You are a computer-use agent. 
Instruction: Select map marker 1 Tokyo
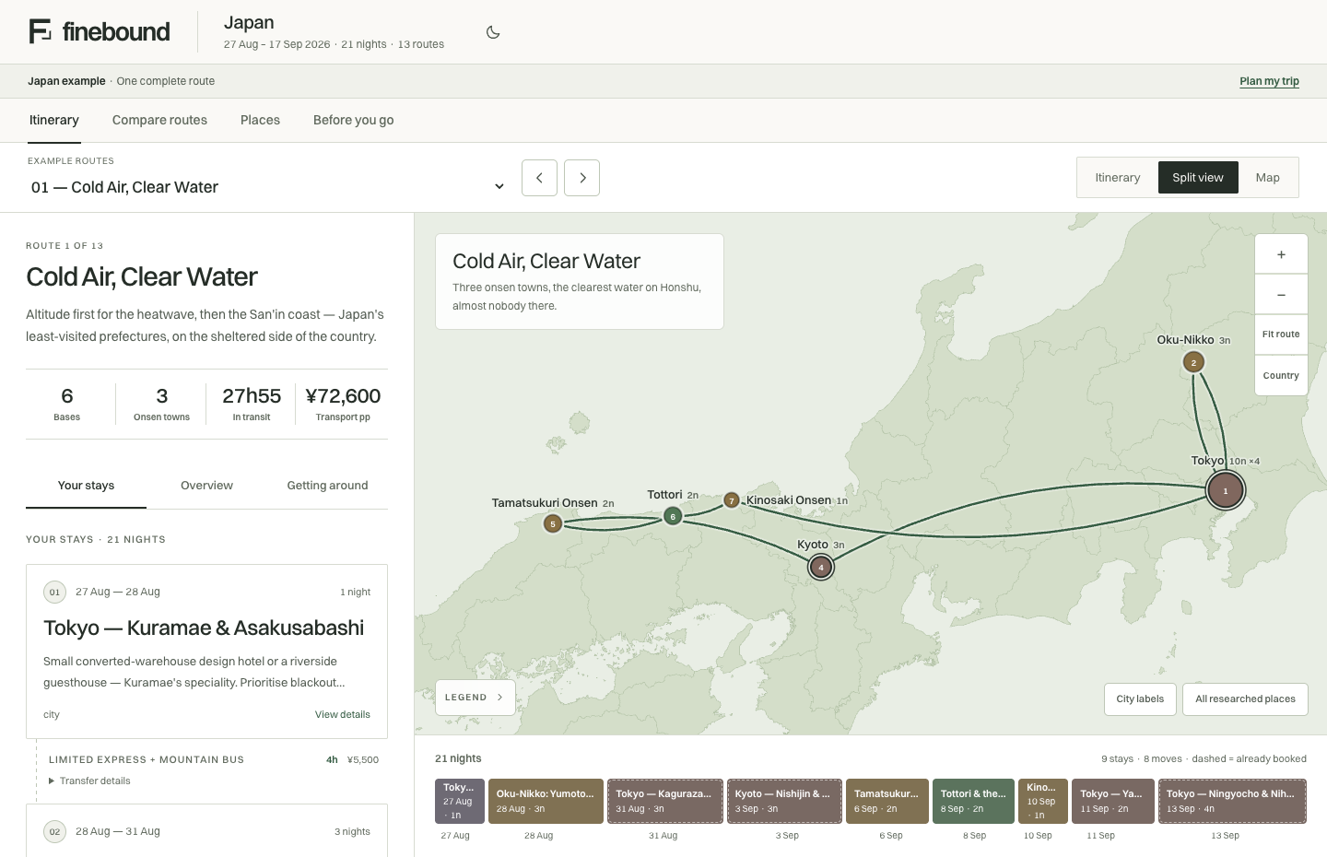1226,490
